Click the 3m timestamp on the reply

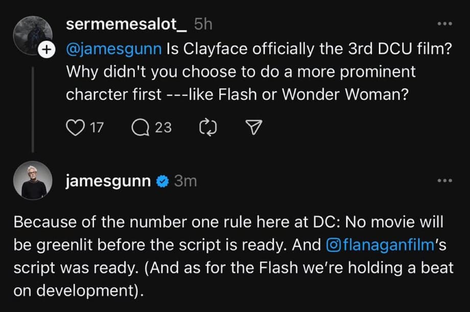pos(185,181)
